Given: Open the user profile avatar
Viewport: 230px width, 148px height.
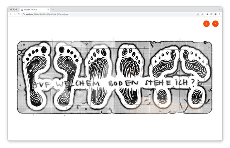Looking at the screenshot, I should tap(215, 14).
